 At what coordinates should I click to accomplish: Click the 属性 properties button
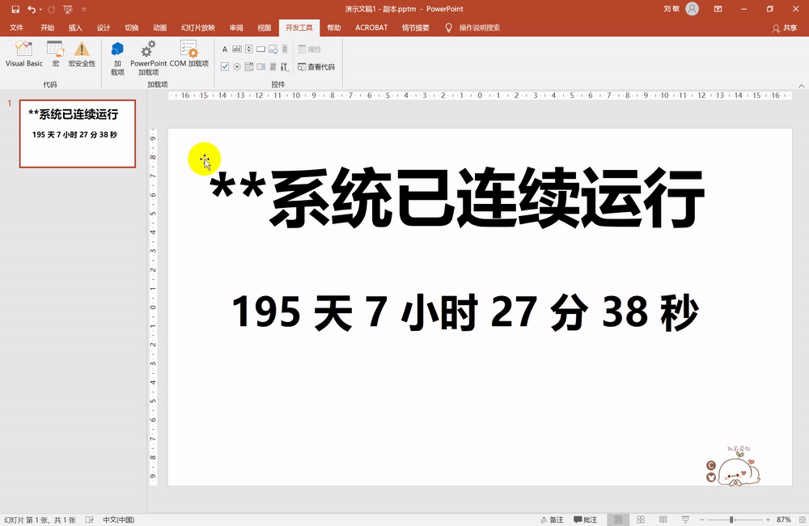pyautogui.click(x=310, y=49)
